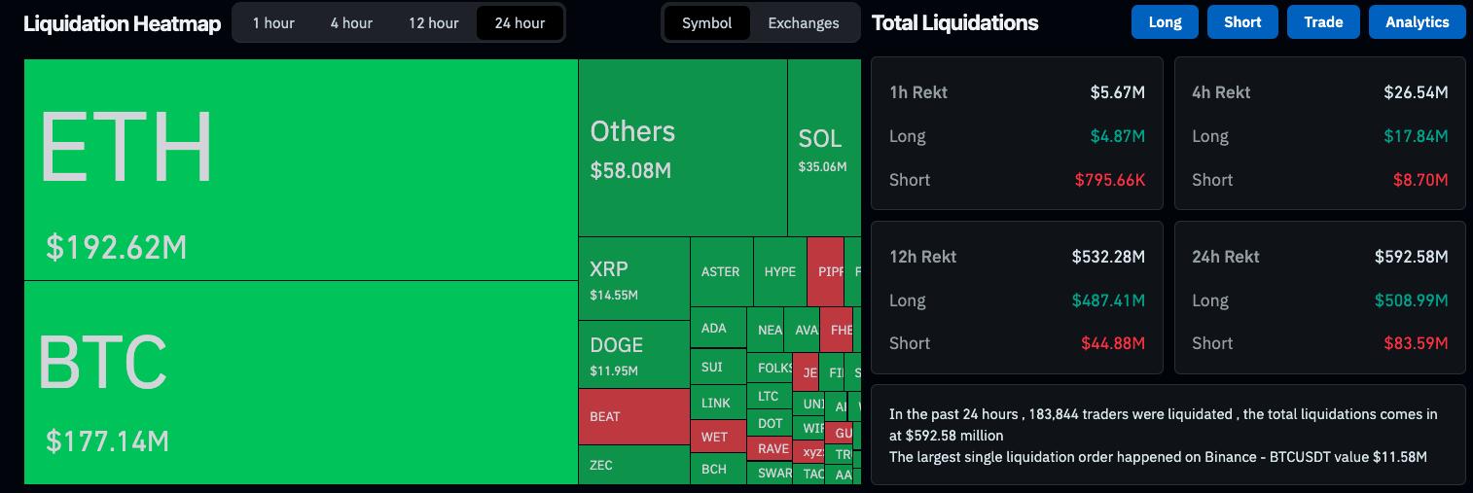This screenshot has width=1473, height=493.
Task: Open the Trade button
Action: coord(1323,22)
